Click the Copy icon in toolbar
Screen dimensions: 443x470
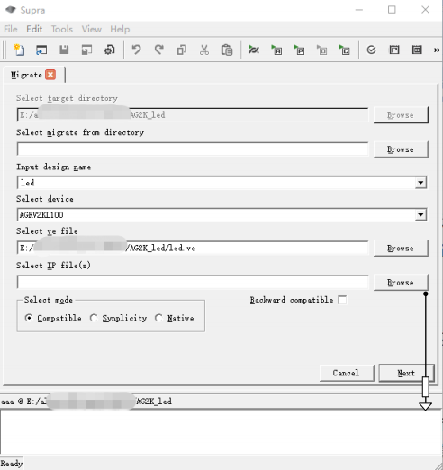(182, 50)
